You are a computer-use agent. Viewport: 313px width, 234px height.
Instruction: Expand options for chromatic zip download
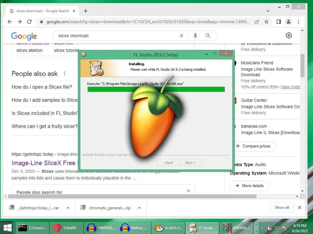pos(139,208)
